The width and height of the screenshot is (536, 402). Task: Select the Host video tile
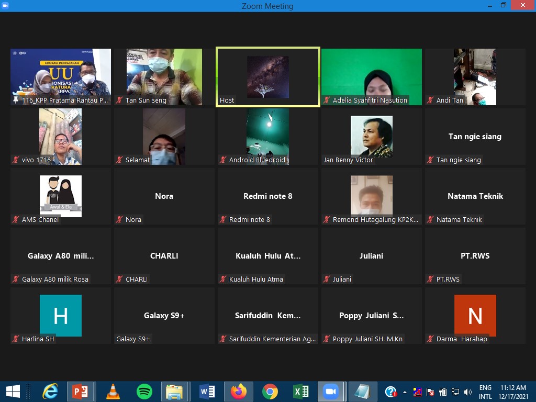click(267, 77)
